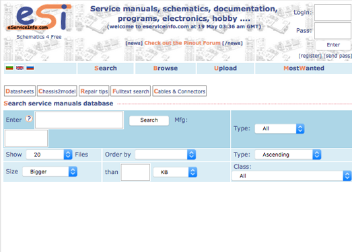Open the Browse menu item
The image size is (352, 252).
point(166,68)
